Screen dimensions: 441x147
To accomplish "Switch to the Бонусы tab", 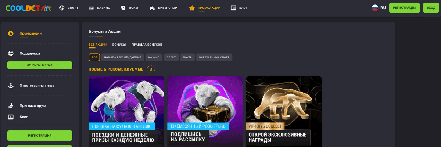I will (x=119, y=44).
